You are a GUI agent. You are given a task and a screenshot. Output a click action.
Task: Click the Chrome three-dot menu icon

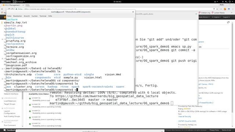(233, 9)
